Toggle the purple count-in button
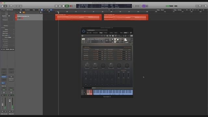 coord(144,6)
